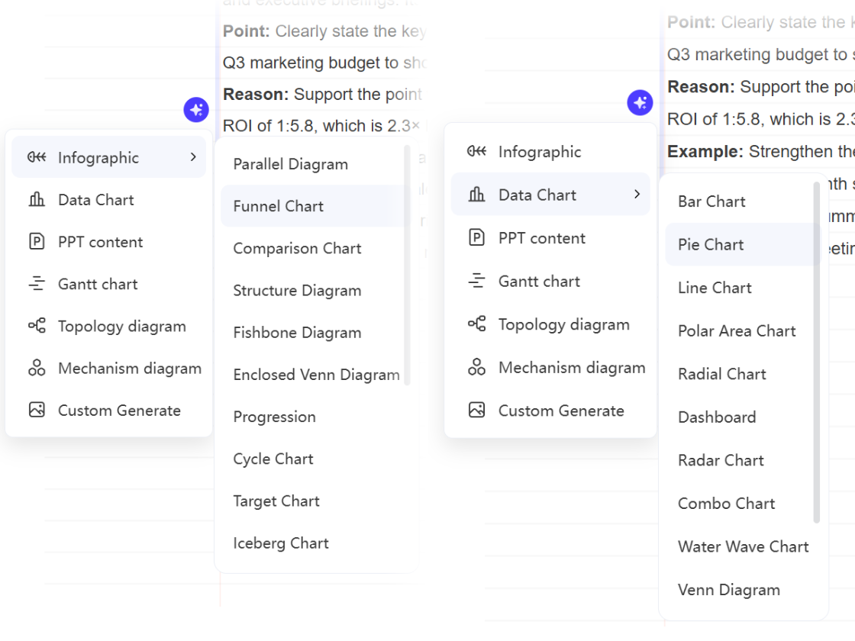The height and width of the screenshot is (641, 855).
Task: Choose Pie Chart from the Data Chart submenu
Action: (x=710, y=244)
